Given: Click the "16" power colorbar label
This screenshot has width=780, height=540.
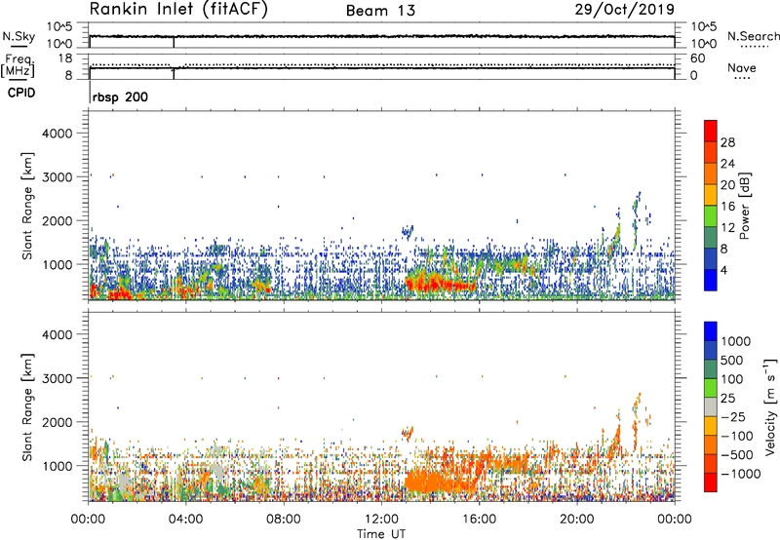Looking at the screenshot, I should [x=727, y=207].
